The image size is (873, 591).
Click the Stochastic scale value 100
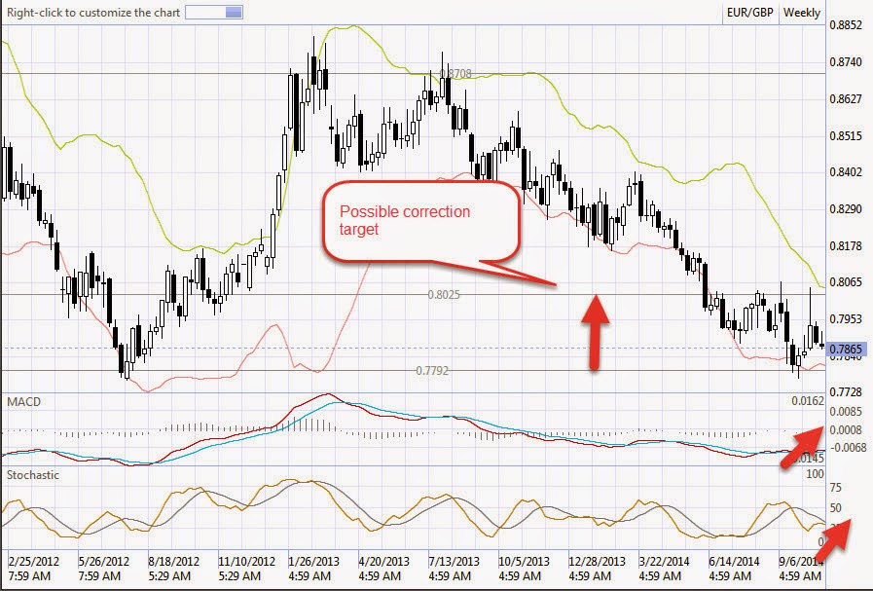[x=815, y=474]
